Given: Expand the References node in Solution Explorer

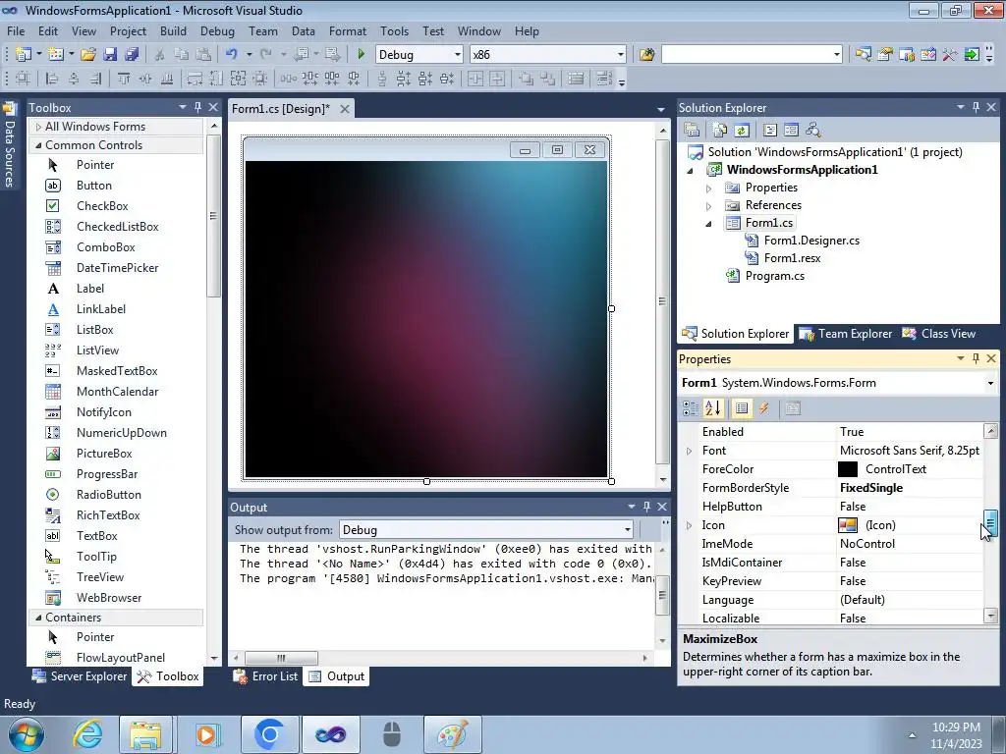Looking at the screenshot, I should pyautogui.click(x=708, y=206).
